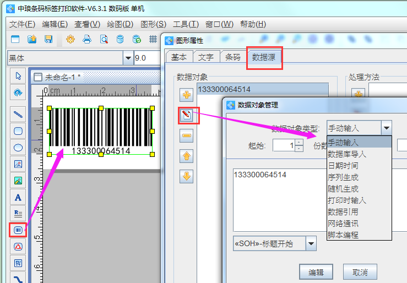
Task: Click the remove data object minus icon
Action: point(187,135)
